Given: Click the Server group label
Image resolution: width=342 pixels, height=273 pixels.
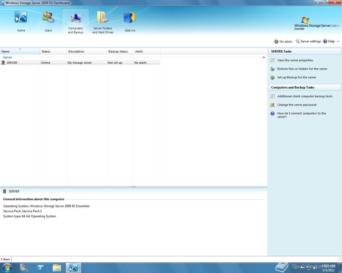Looking at the screenshot, I should pos(7,57).
